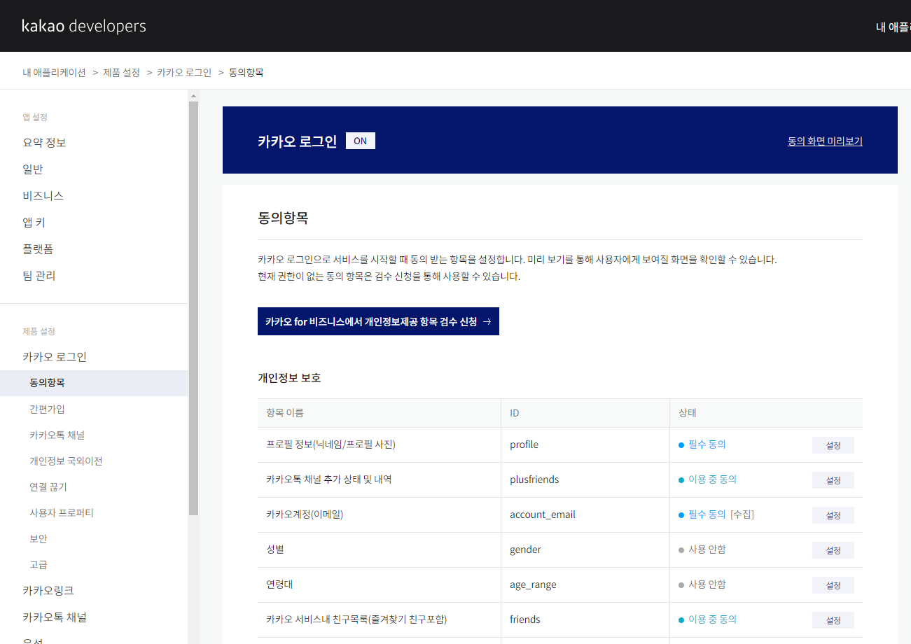Go to 카카오 로그인 breadcrumb
This screenshot has width=911, height=644.
(x=184, y=72)
